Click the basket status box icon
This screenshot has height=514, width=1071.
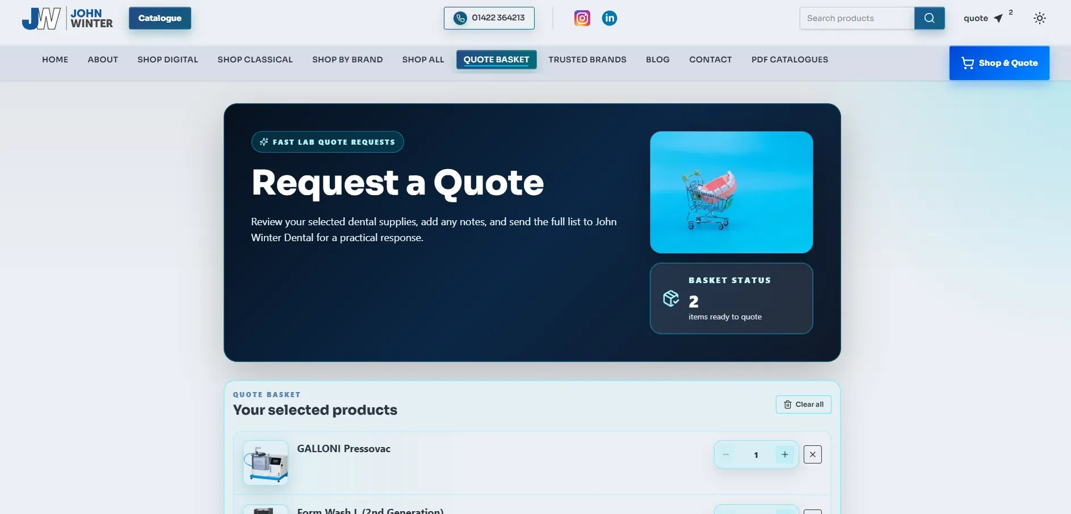[x=671, y=298]
